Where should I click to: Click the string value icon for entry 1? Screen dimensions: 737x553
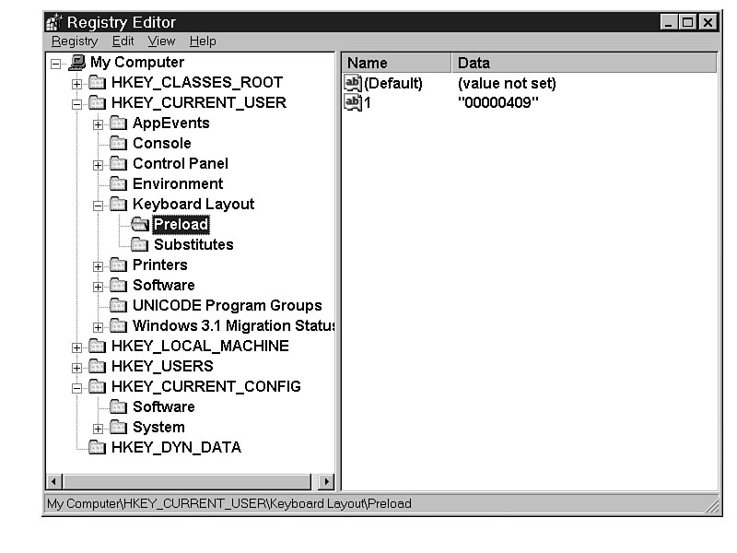tap(353, 102)
